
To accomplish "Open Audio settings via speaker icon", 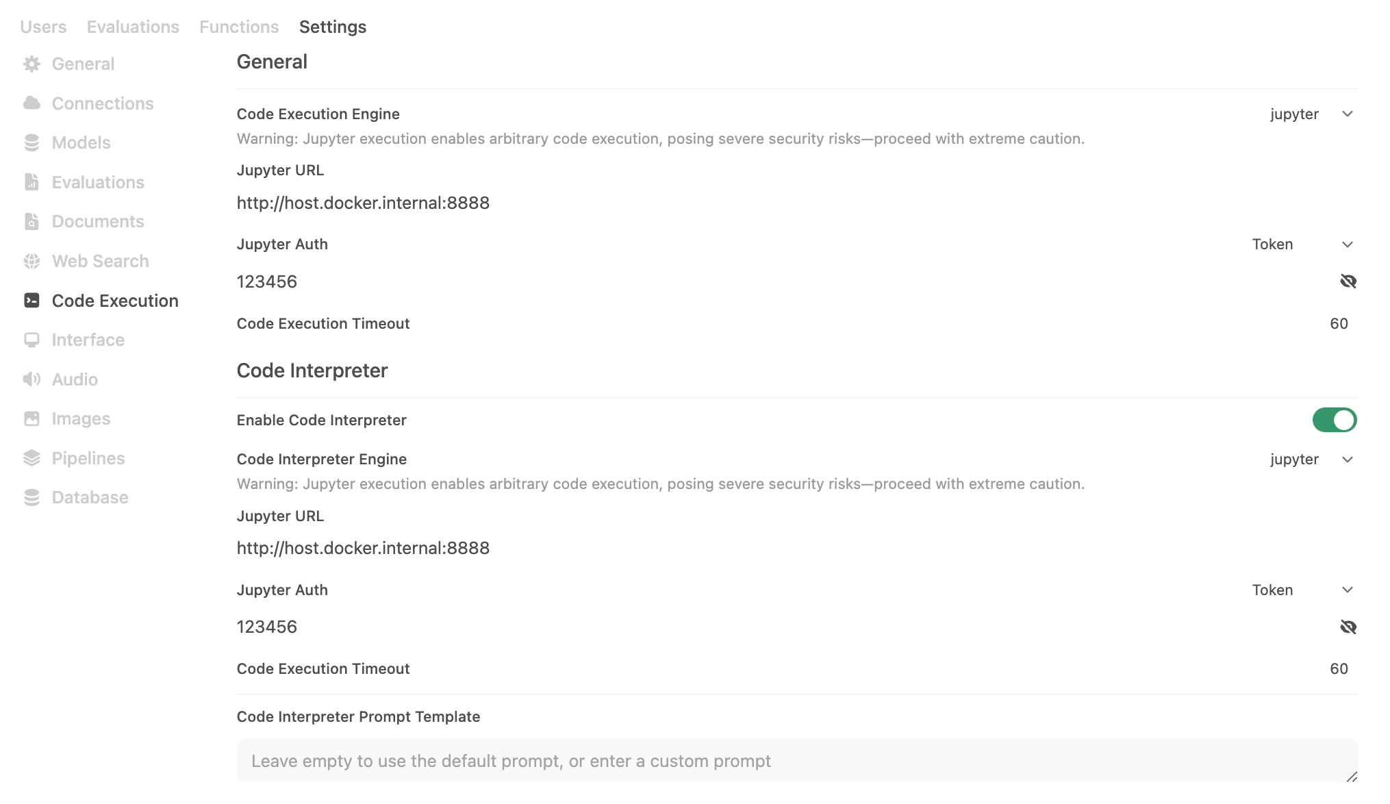I will click(31, 379).
